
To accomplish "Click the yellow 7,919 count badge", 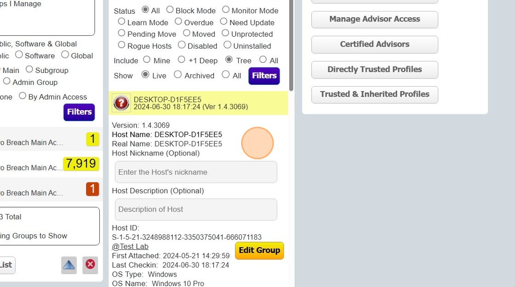I will [x=81, y=164].
